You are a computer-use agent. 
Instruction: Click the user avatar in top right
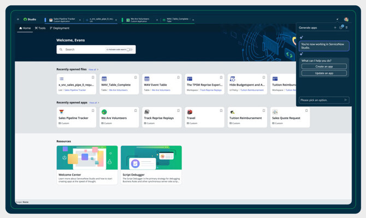(x=346, y=19)
